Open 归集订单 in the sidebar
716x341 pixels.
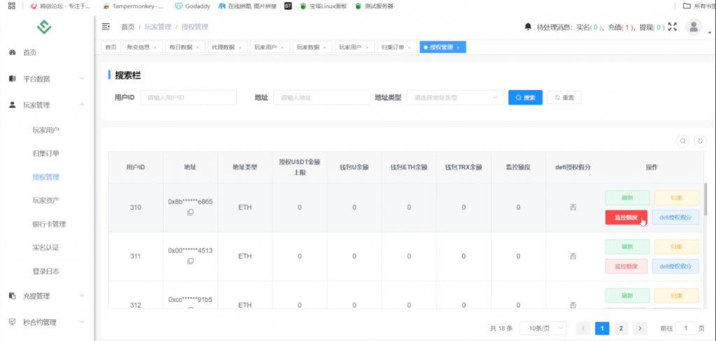(45, 153)
